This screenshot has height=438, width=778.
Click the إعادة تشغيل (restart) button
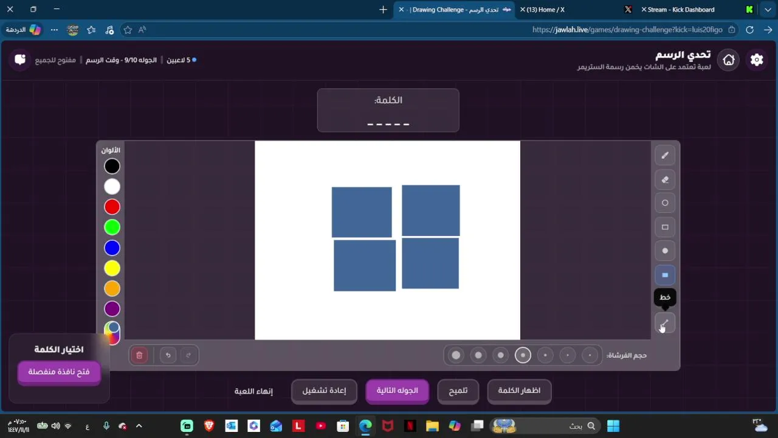[324, 391]
